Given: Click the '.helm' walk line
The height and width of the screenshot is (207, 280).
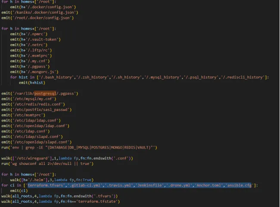Looking at the screenshot, I should pyautogui.click(x=52, y=180).
